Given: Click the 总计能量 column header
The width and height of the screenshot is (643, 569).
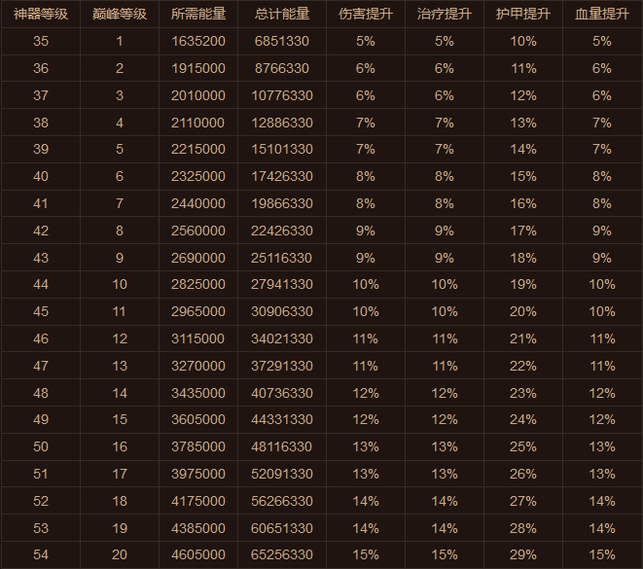Looking at the screenshot, I should pos(282,15).
